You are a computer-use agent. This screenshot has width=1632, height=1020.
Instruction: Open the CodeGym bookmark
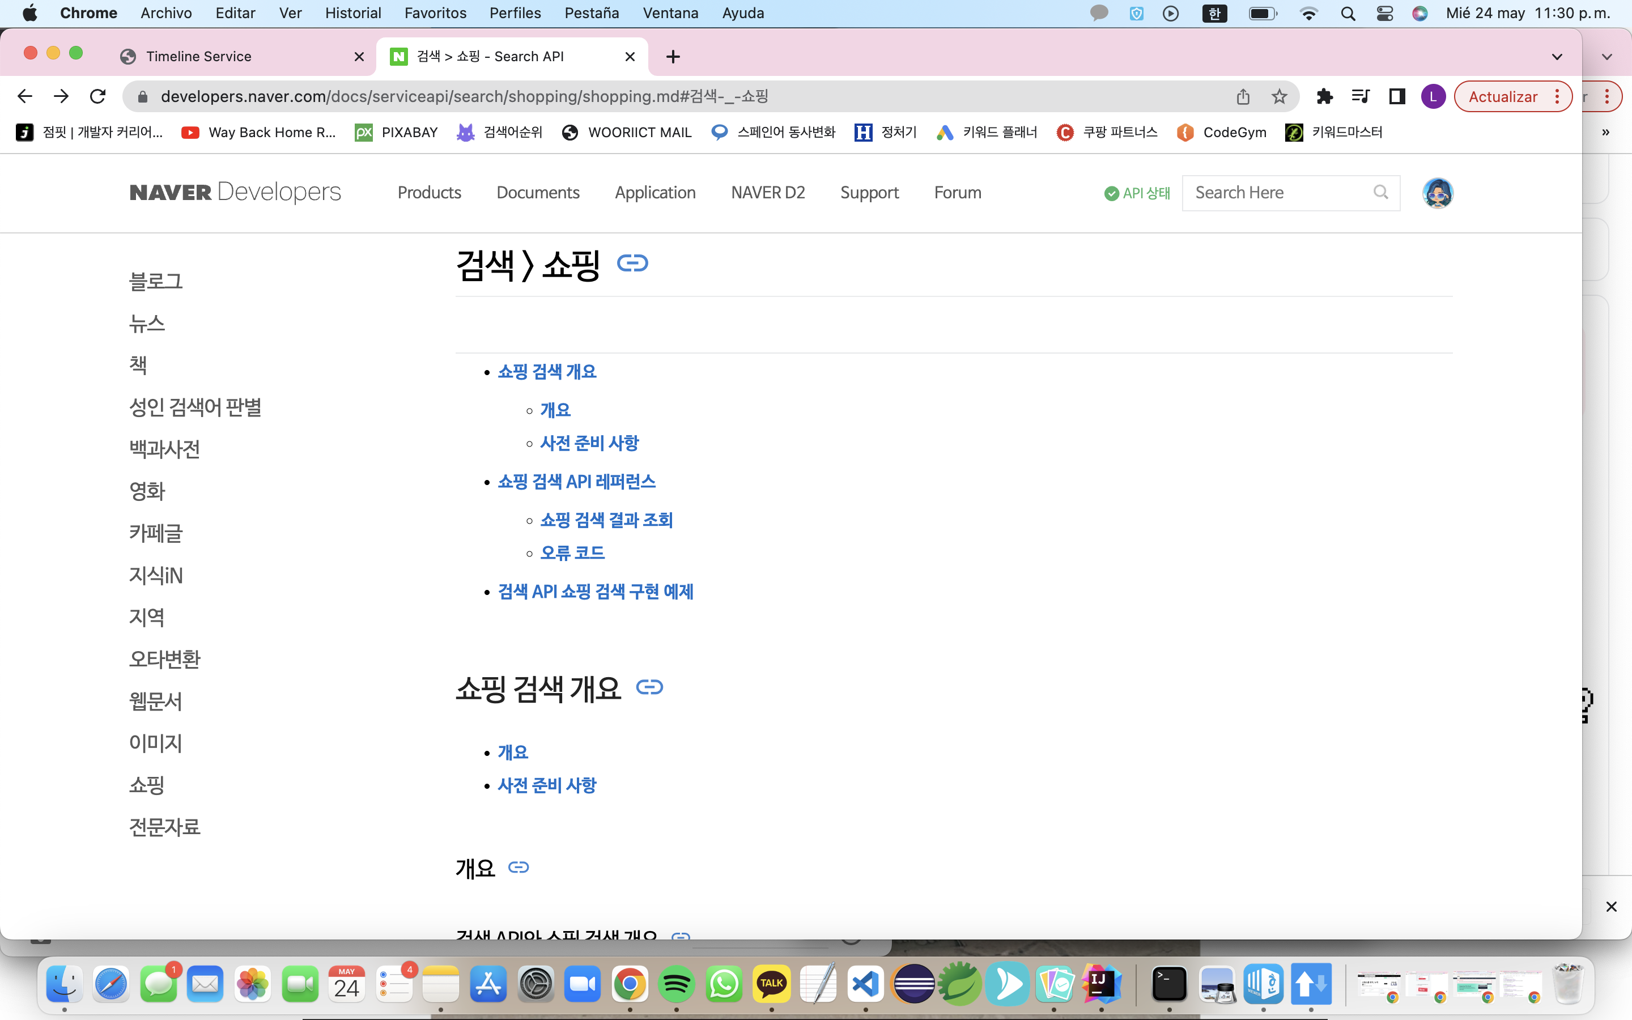coord(1221,132)
